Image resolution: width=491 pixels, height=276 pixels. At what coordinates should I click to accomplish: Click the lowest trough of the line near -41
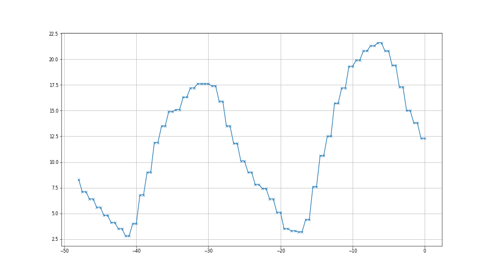tap(127, 236)
